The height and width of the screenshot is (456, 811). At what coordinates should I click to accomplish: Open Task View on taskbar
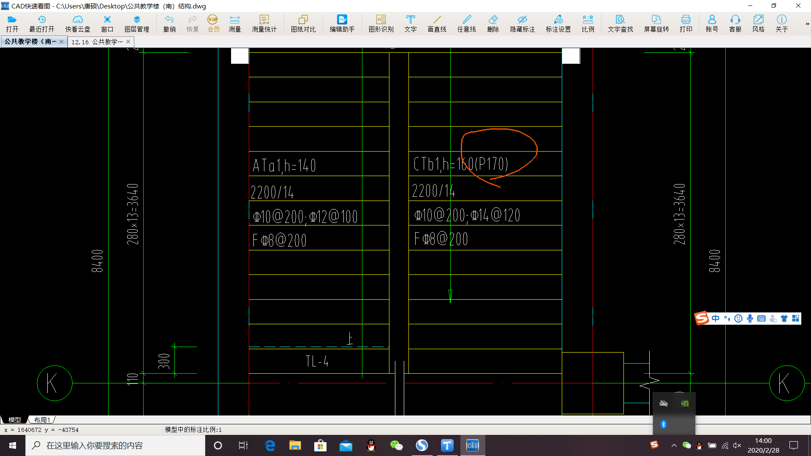pyautogui.click(x=243, y=445)
